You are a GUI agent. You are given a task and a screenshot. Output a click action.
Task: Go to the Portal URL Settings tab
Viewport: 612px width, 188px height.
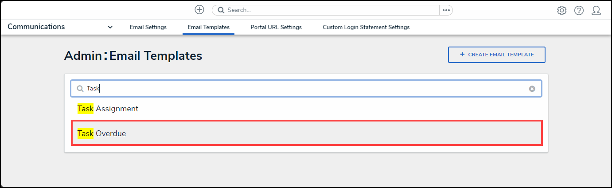(x=276, y=27)
